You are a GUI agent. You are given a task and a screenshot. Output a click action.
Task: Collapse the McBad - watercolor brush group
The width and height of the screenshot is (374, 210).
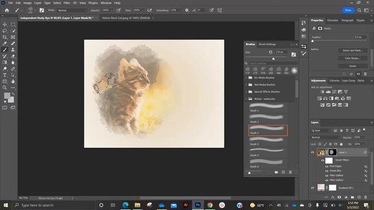pyautogui.click(x=247, y=99)
